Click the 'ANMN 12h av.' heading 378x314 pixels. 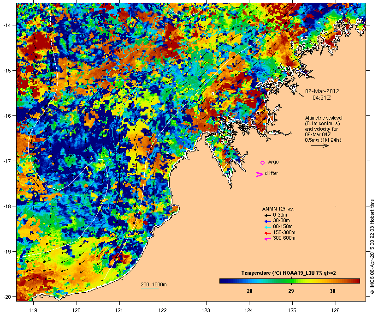point(278,209)
